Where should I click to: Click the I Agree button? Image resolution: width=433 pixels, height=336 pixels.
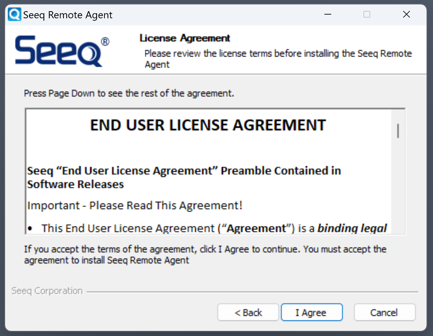point(312,312)
